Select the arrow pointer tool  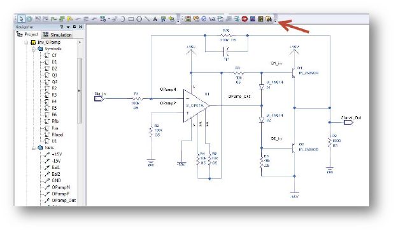[21, 18]
